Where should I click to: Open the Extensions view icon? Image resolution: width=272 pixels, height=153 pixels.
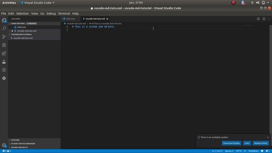4,54
